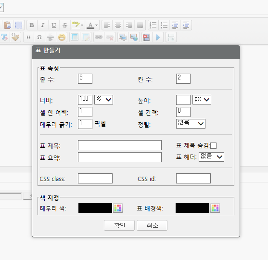Click the Insert Table icon

[75, 37]
